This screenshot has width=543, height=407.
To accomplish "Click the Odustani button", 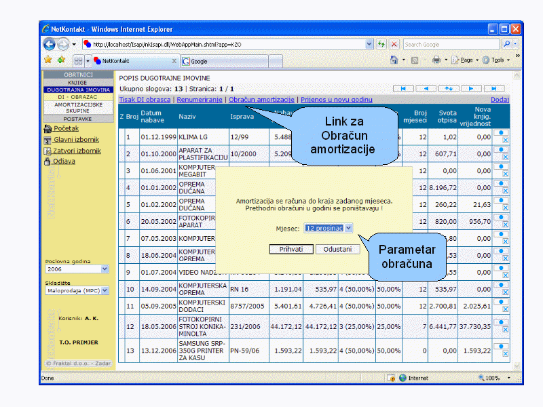I will (337, 249).
